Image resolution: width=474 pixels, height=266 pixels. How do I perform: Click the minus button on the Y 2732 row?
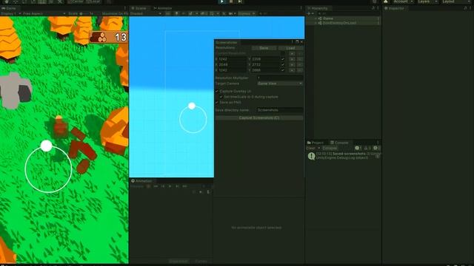pos(299,64)
